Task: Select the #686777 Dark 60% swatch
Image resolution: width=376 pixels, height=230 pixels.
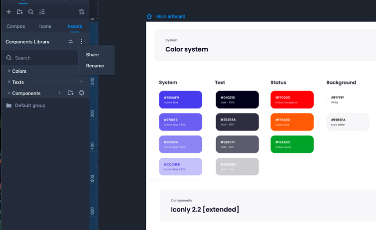Action: click(237, 144)
